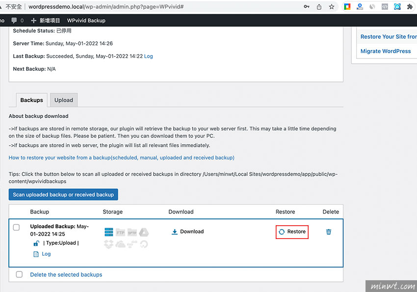417x292 pixels.
Task: Click the Download column header
Action: click(x=181, y=212)
